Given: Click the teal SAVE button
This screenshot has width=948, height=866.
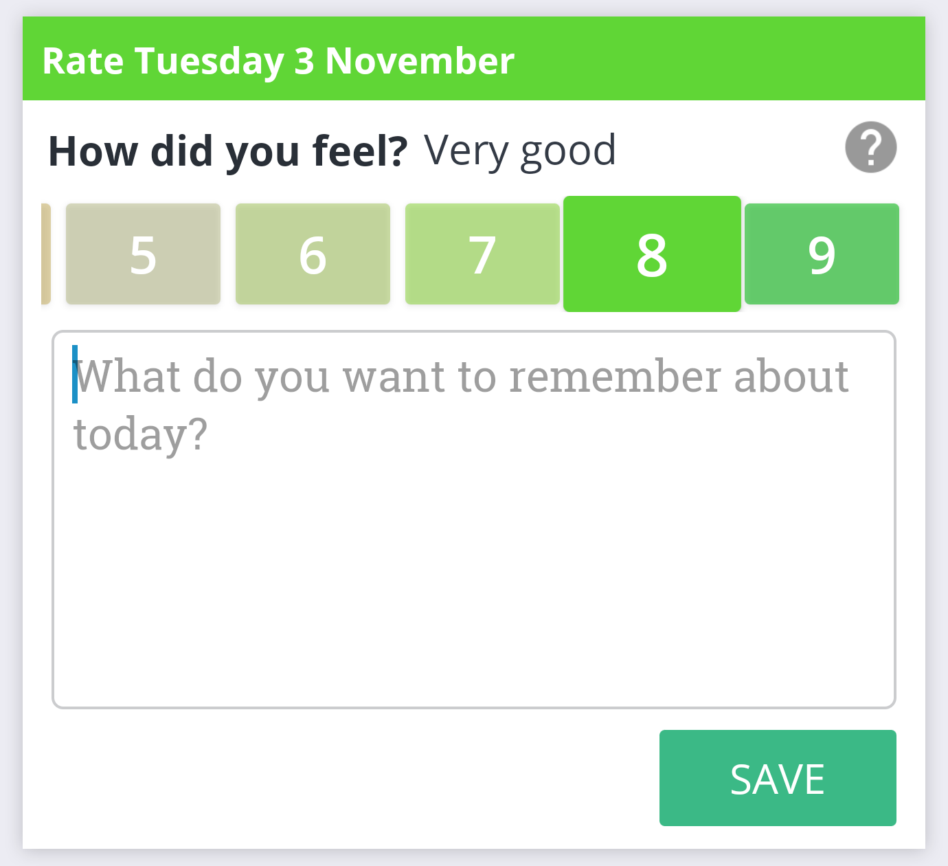Looking at the screenshot, I should 778,778.
